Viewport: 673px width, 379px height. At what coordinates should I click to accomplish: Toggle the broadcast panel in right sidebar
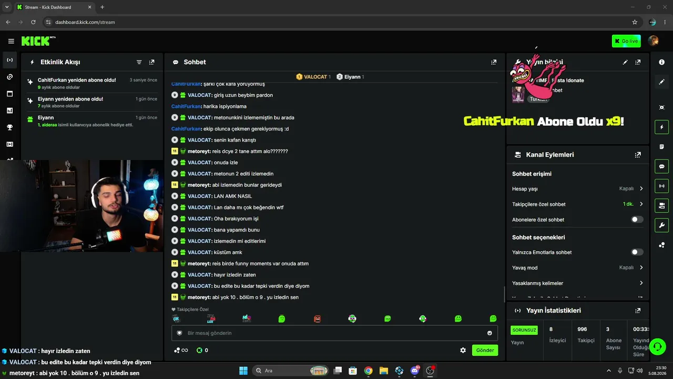[661, 186]
